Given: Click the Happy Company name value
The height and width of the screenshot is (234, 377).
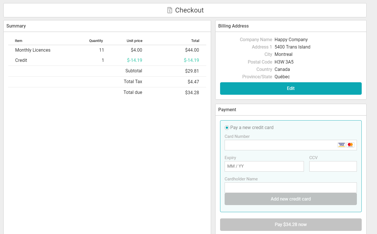Looking at the screenshot, I should tap(291, 39).
